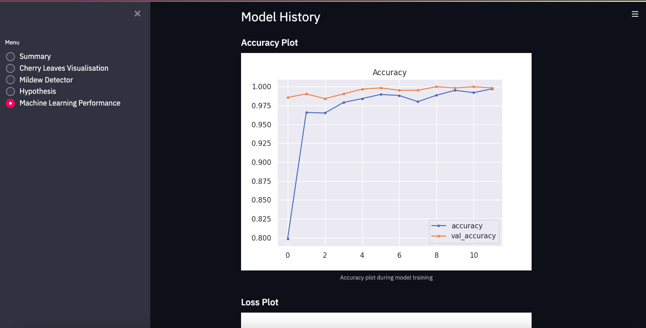Screen dimensions: 646x328
Task: Open the hamburger dropdown in the top corner
Action: tap(635, 14)
